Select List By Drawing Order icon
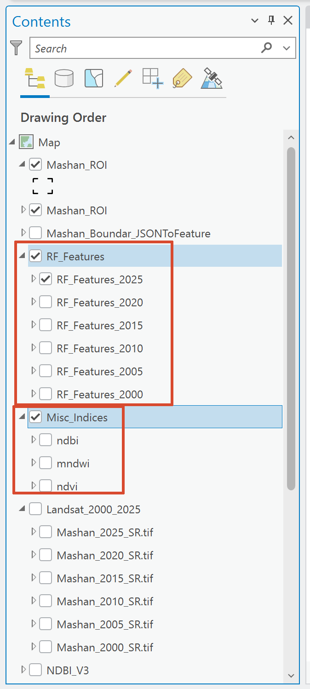The image size is (310, 689). tap(34, 78)
